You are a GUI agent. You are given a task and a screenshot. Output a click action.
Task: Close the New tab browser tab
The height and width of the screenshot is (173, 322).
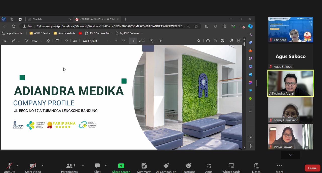[70, 19]
